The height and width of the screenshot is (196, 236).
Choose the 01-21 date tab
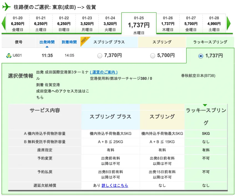41,24
